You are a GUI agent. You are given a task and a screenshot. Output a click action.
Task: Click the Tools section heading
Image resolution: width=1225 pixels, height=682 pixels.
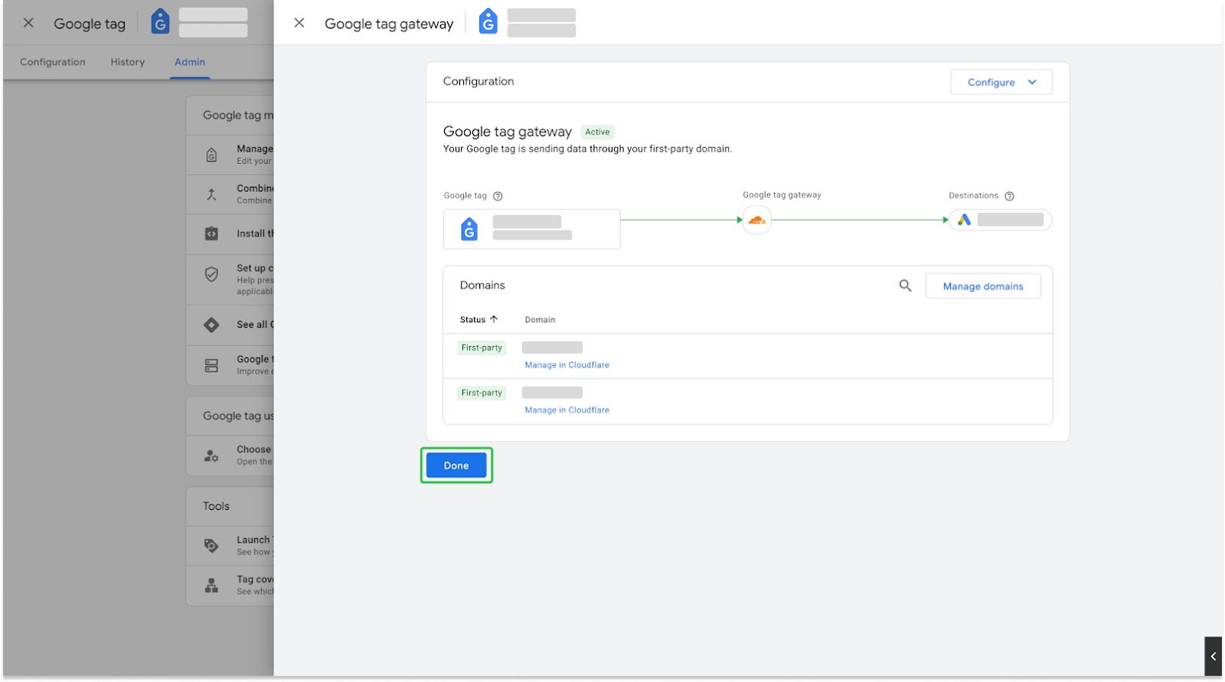[216, 506]
